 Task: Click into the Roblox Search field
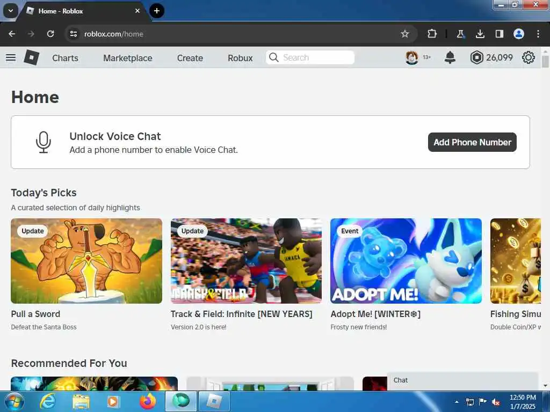point(310,57)
